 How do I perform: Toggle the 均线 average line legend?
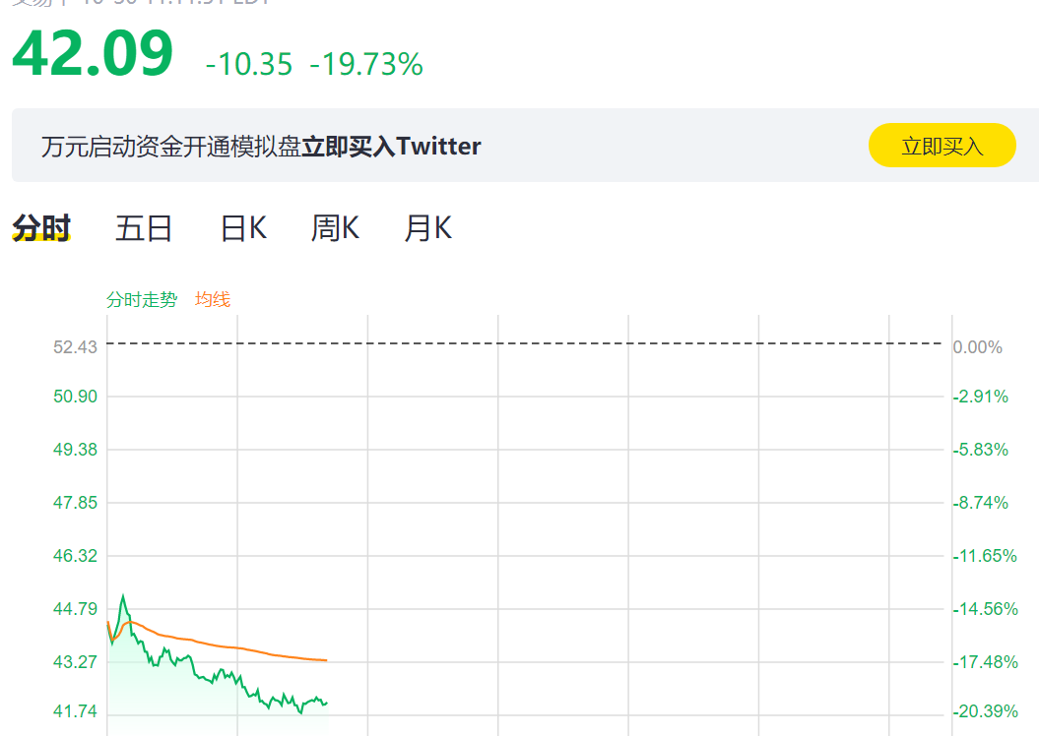213,300
